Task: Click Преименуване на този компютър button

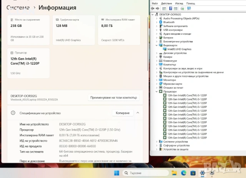Action: (113, 97)
